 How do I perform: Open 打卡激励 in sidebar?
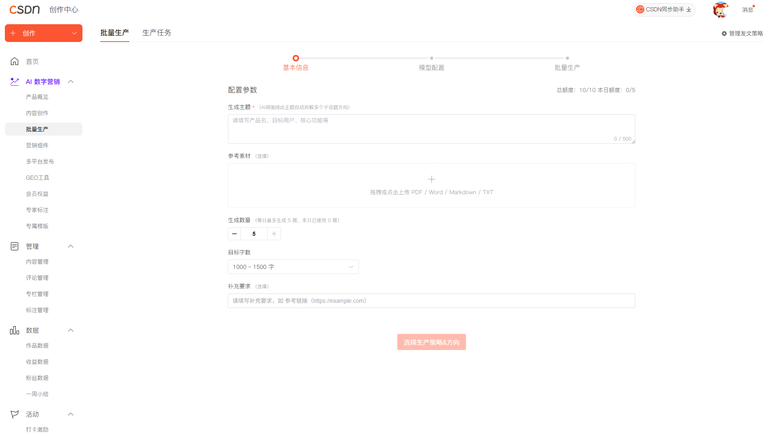(37, 430)
